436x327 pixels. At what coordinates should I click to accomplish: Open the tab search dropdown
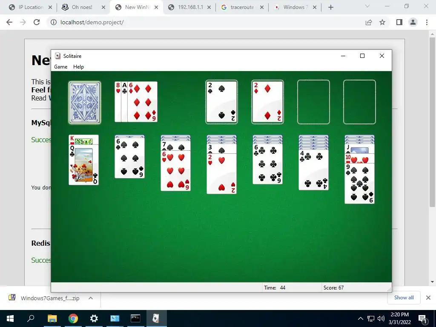[x=367, y=6]
